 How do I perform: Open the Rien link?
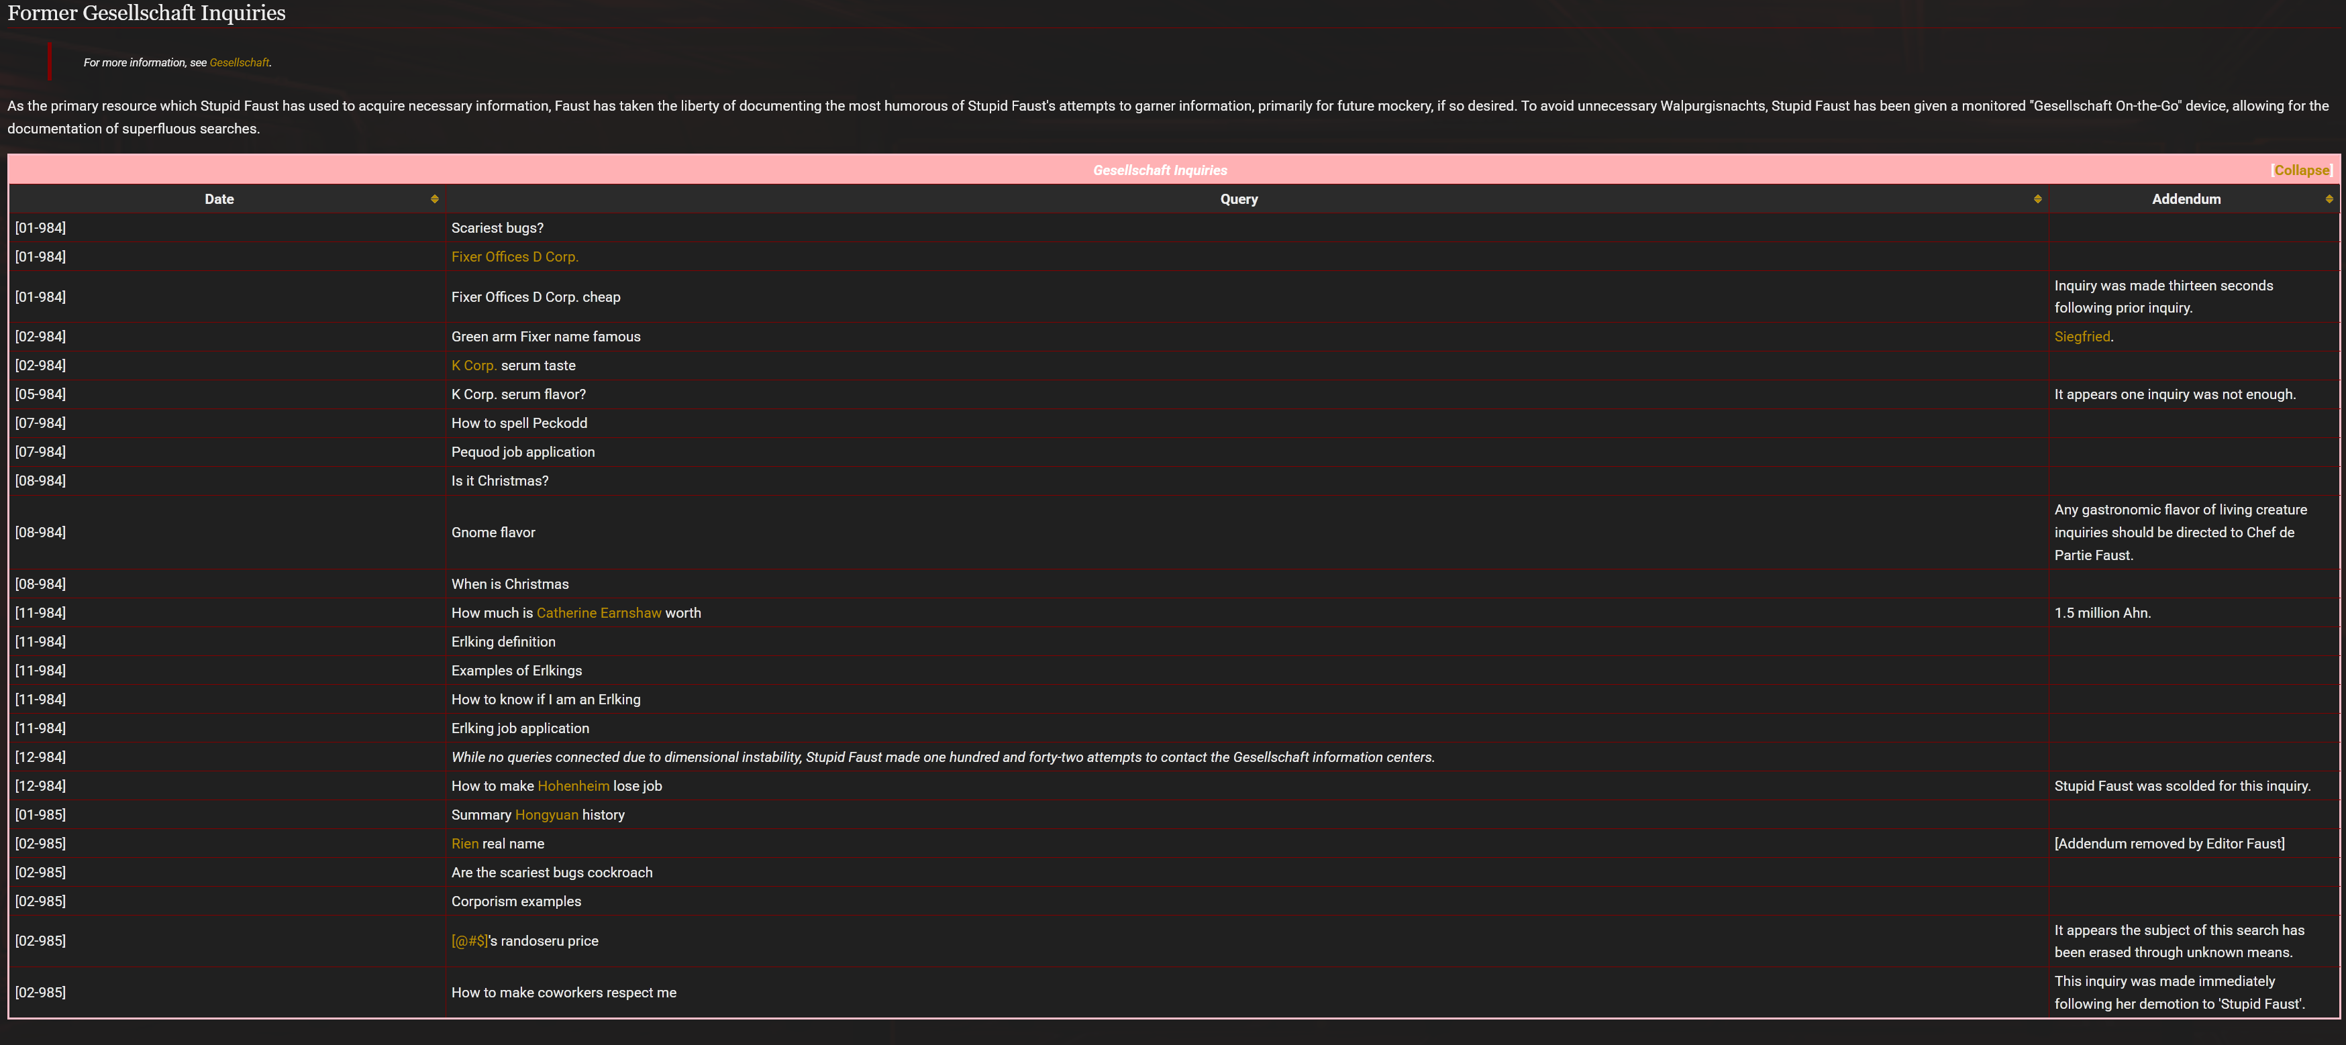click(x=464, y=844)
